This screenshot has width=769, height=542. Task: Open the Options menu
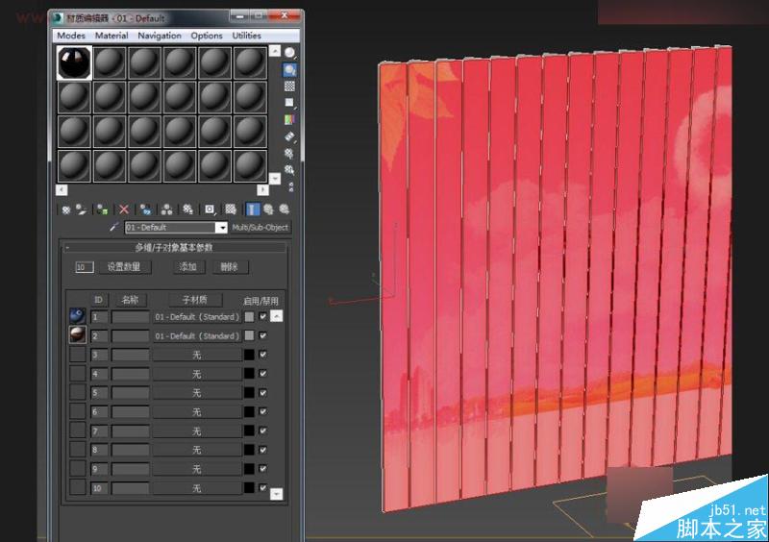(x=207, y=36)
